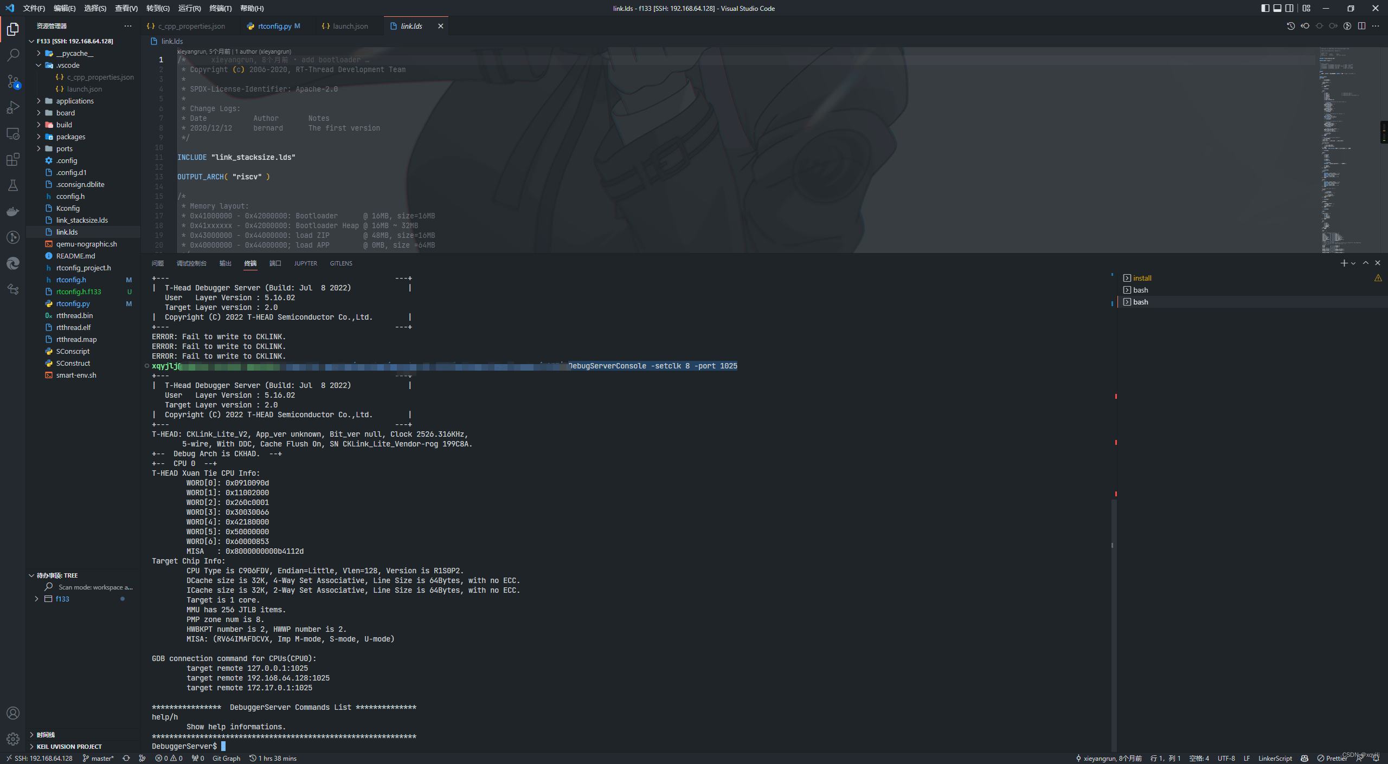Screen dimensions: 1388x764
Task: Click Git Graph in the status bar
Action: [x=226, y=758]
